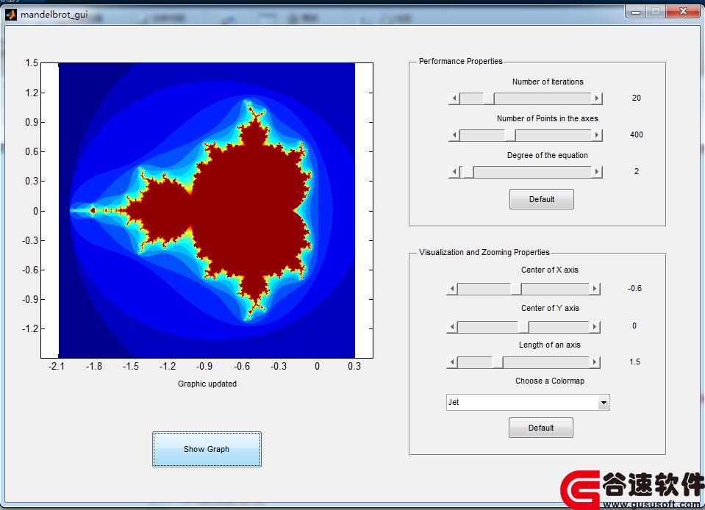Increase Number of Points in the axes arrow
The width and height of the screenshot is (705, 510).
point(597,134)
